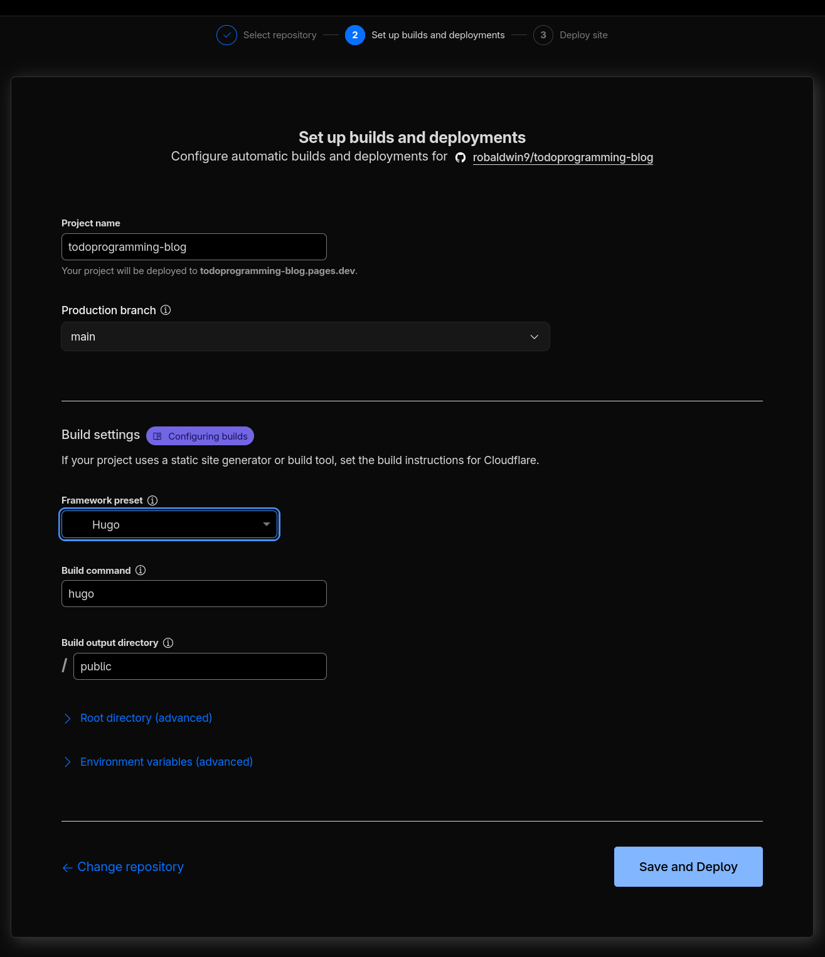Screen dimensions: 825x957
Task: Focus the Project name input field
Action: tap(194, 246)
